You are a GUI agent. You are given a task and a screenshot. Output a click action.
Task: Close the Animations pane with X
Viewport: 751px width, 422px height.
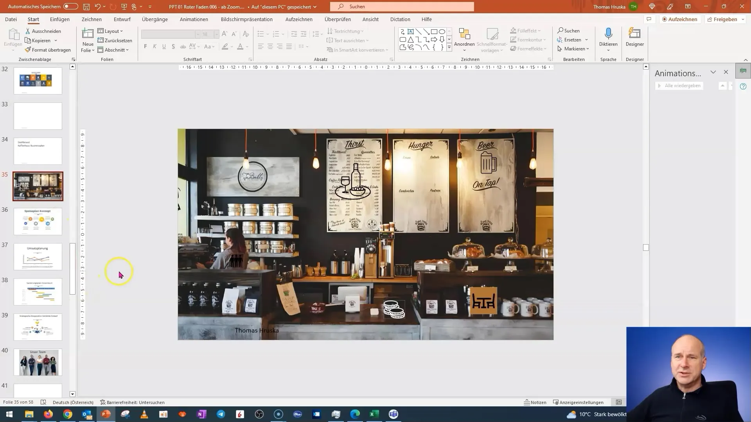pyautogui.click(x=726, y=72)
